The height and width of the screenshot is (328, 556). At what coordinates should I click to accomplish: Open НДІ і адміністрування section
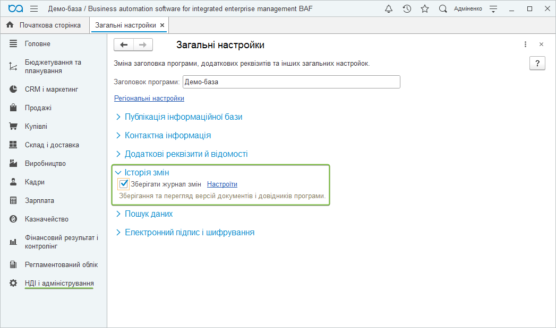(59, 283)
